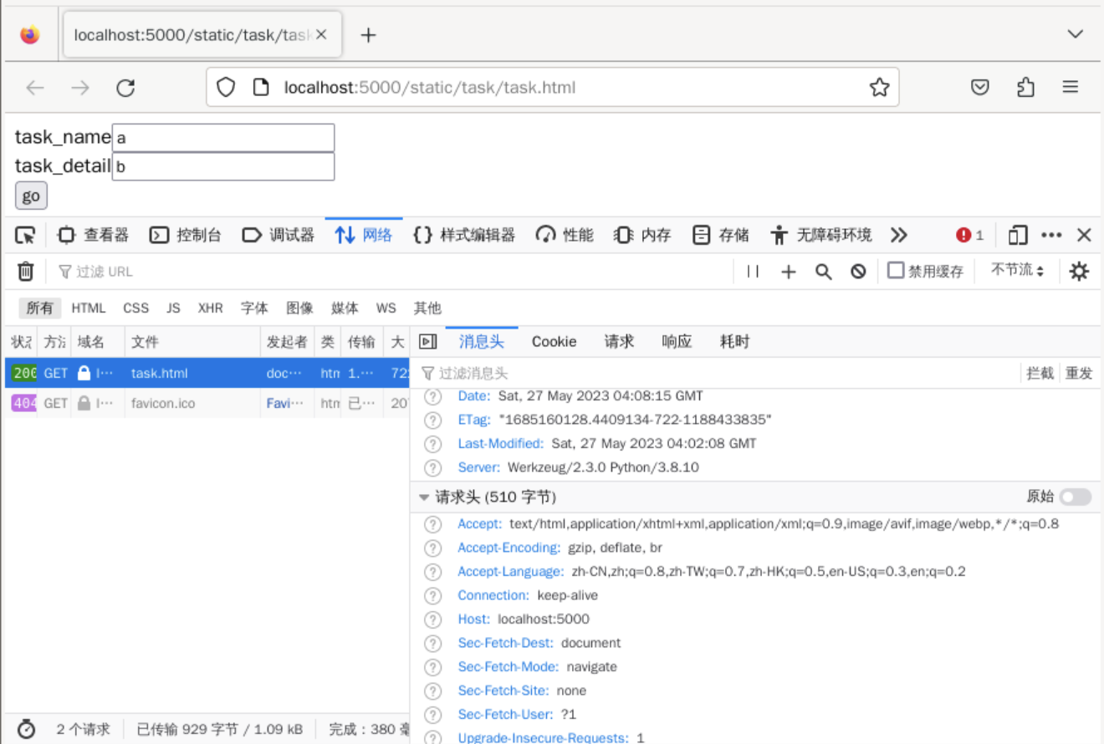Image resolution: width=1104 pixels, height=744 pixels.
Task: Open devtools three-dot options menu
Action: pyautogui.click(x=1051, y=236)
